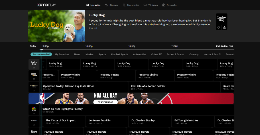The height and width of the screenshot is (135, 260).
Task: Expand the Full Guide
Action: tap(225, 46)
